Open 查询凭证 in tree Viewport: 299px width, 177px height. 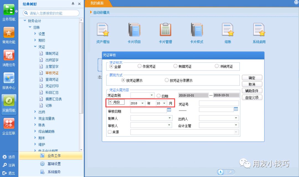click(52, 80)
